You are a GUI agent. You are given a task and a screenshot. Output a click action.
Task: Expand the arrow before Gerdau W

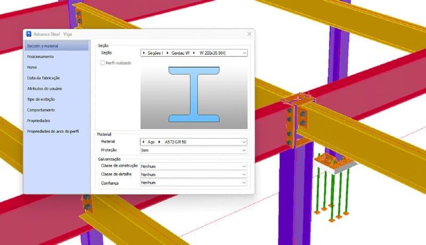[x=167, y=53]
